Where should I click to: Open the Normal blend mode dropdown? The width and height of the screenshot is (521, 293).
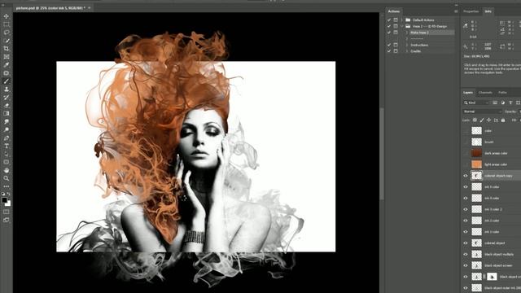coord(483,112)
